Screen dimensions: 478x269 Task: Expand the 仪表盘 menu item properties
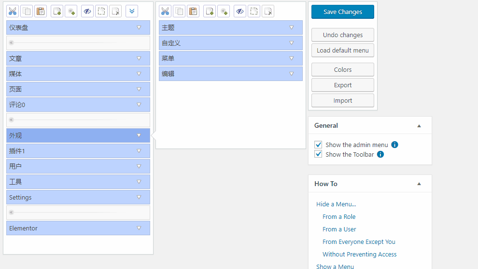click(x=139, y=27)
